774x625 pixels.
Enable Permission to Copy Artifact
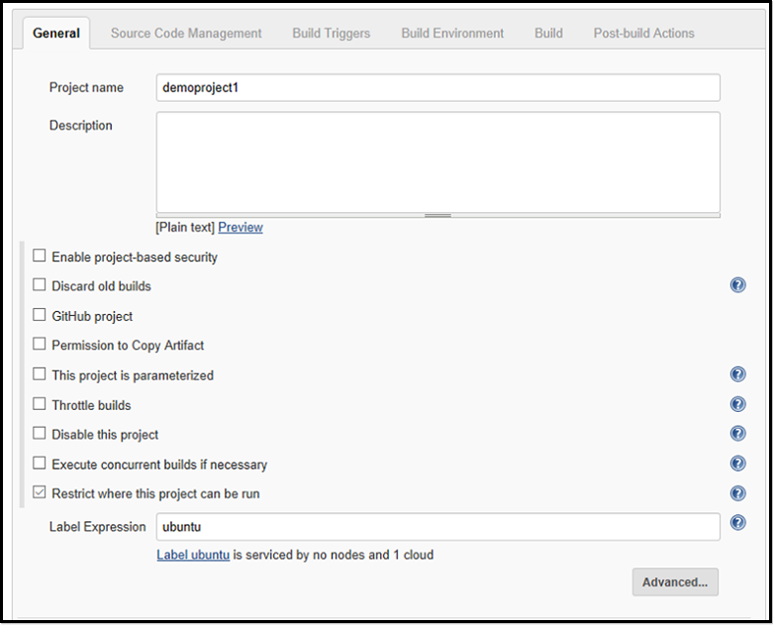(x=39, y=344)
